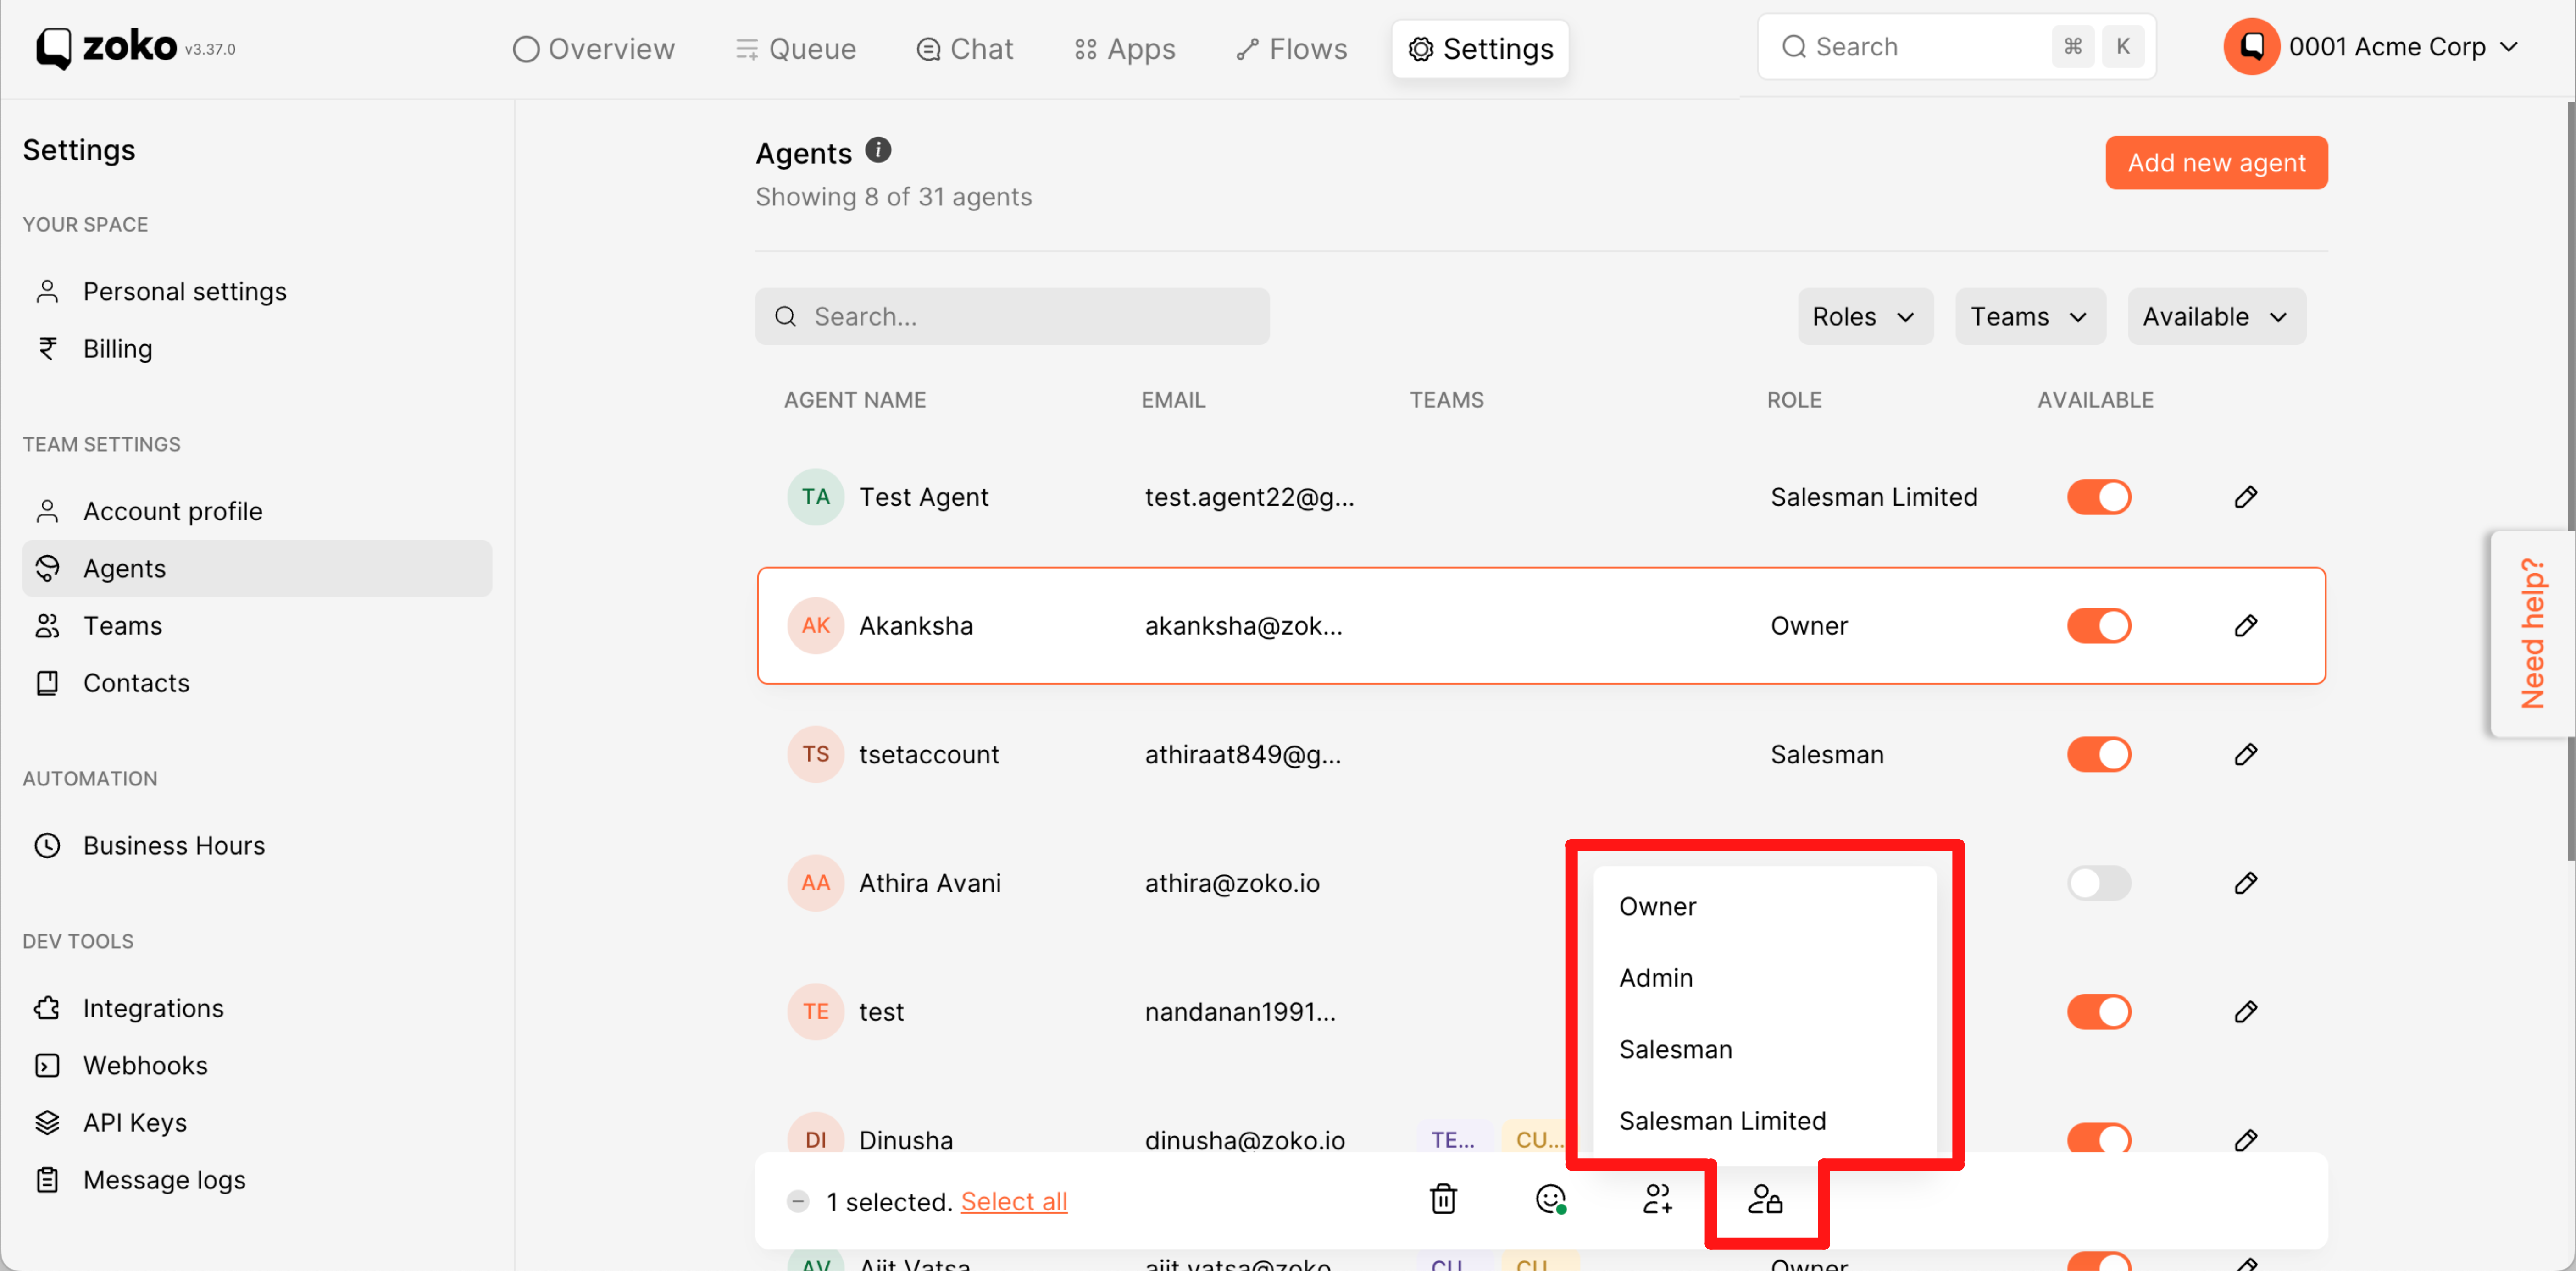Open Business Hours in sidebar
The height and width of the screenshot is (1271, 2576).
[x=257, y=845]
